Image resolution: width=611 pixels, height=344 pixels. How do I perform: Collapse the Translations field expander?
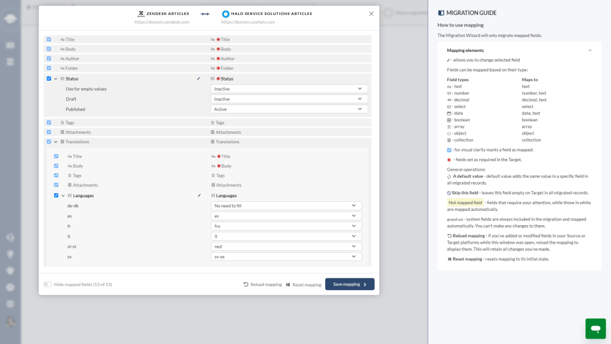[55, 142]
